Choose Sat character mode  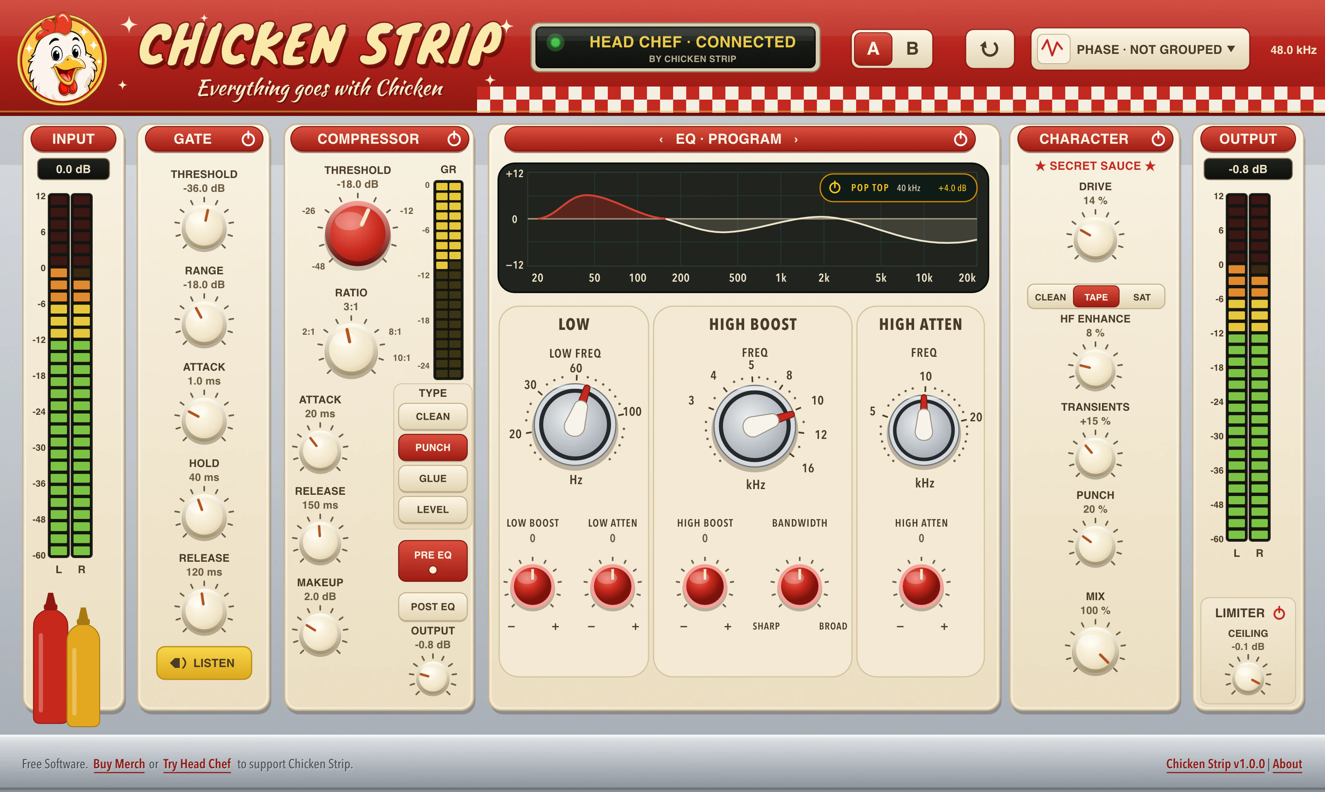(x=1141, y=297)
